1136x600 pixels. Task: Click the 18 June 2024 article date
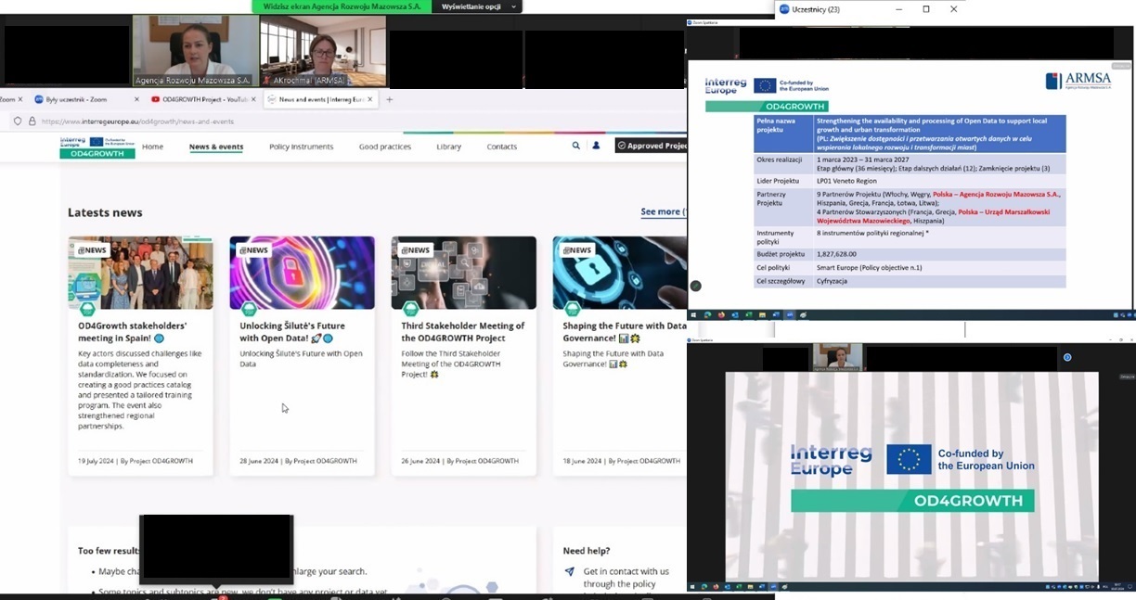(x=582, y=461)
